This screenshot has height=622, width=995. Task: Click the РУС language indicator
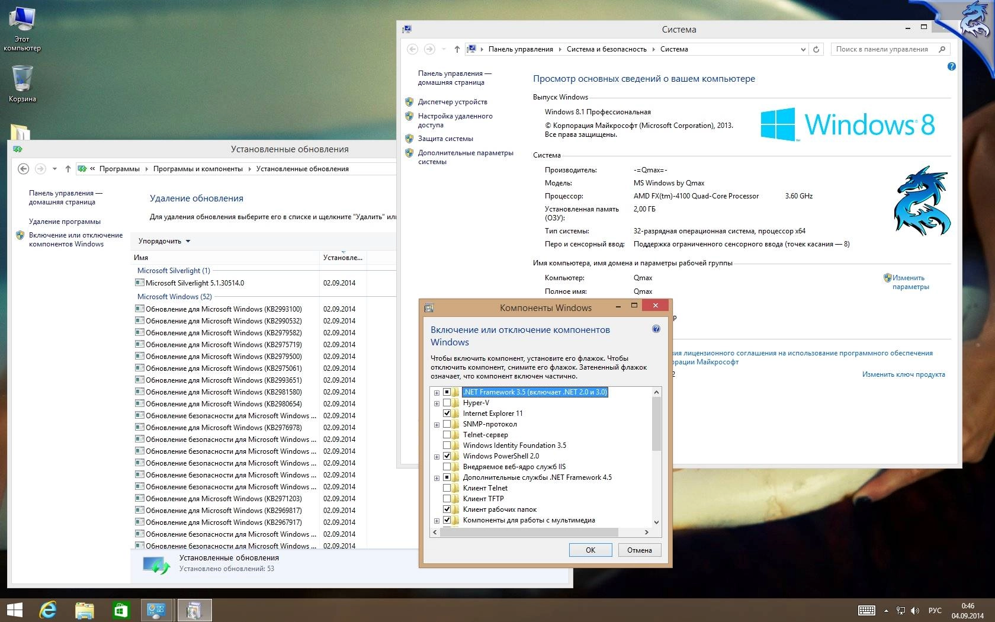click(935, 611)
